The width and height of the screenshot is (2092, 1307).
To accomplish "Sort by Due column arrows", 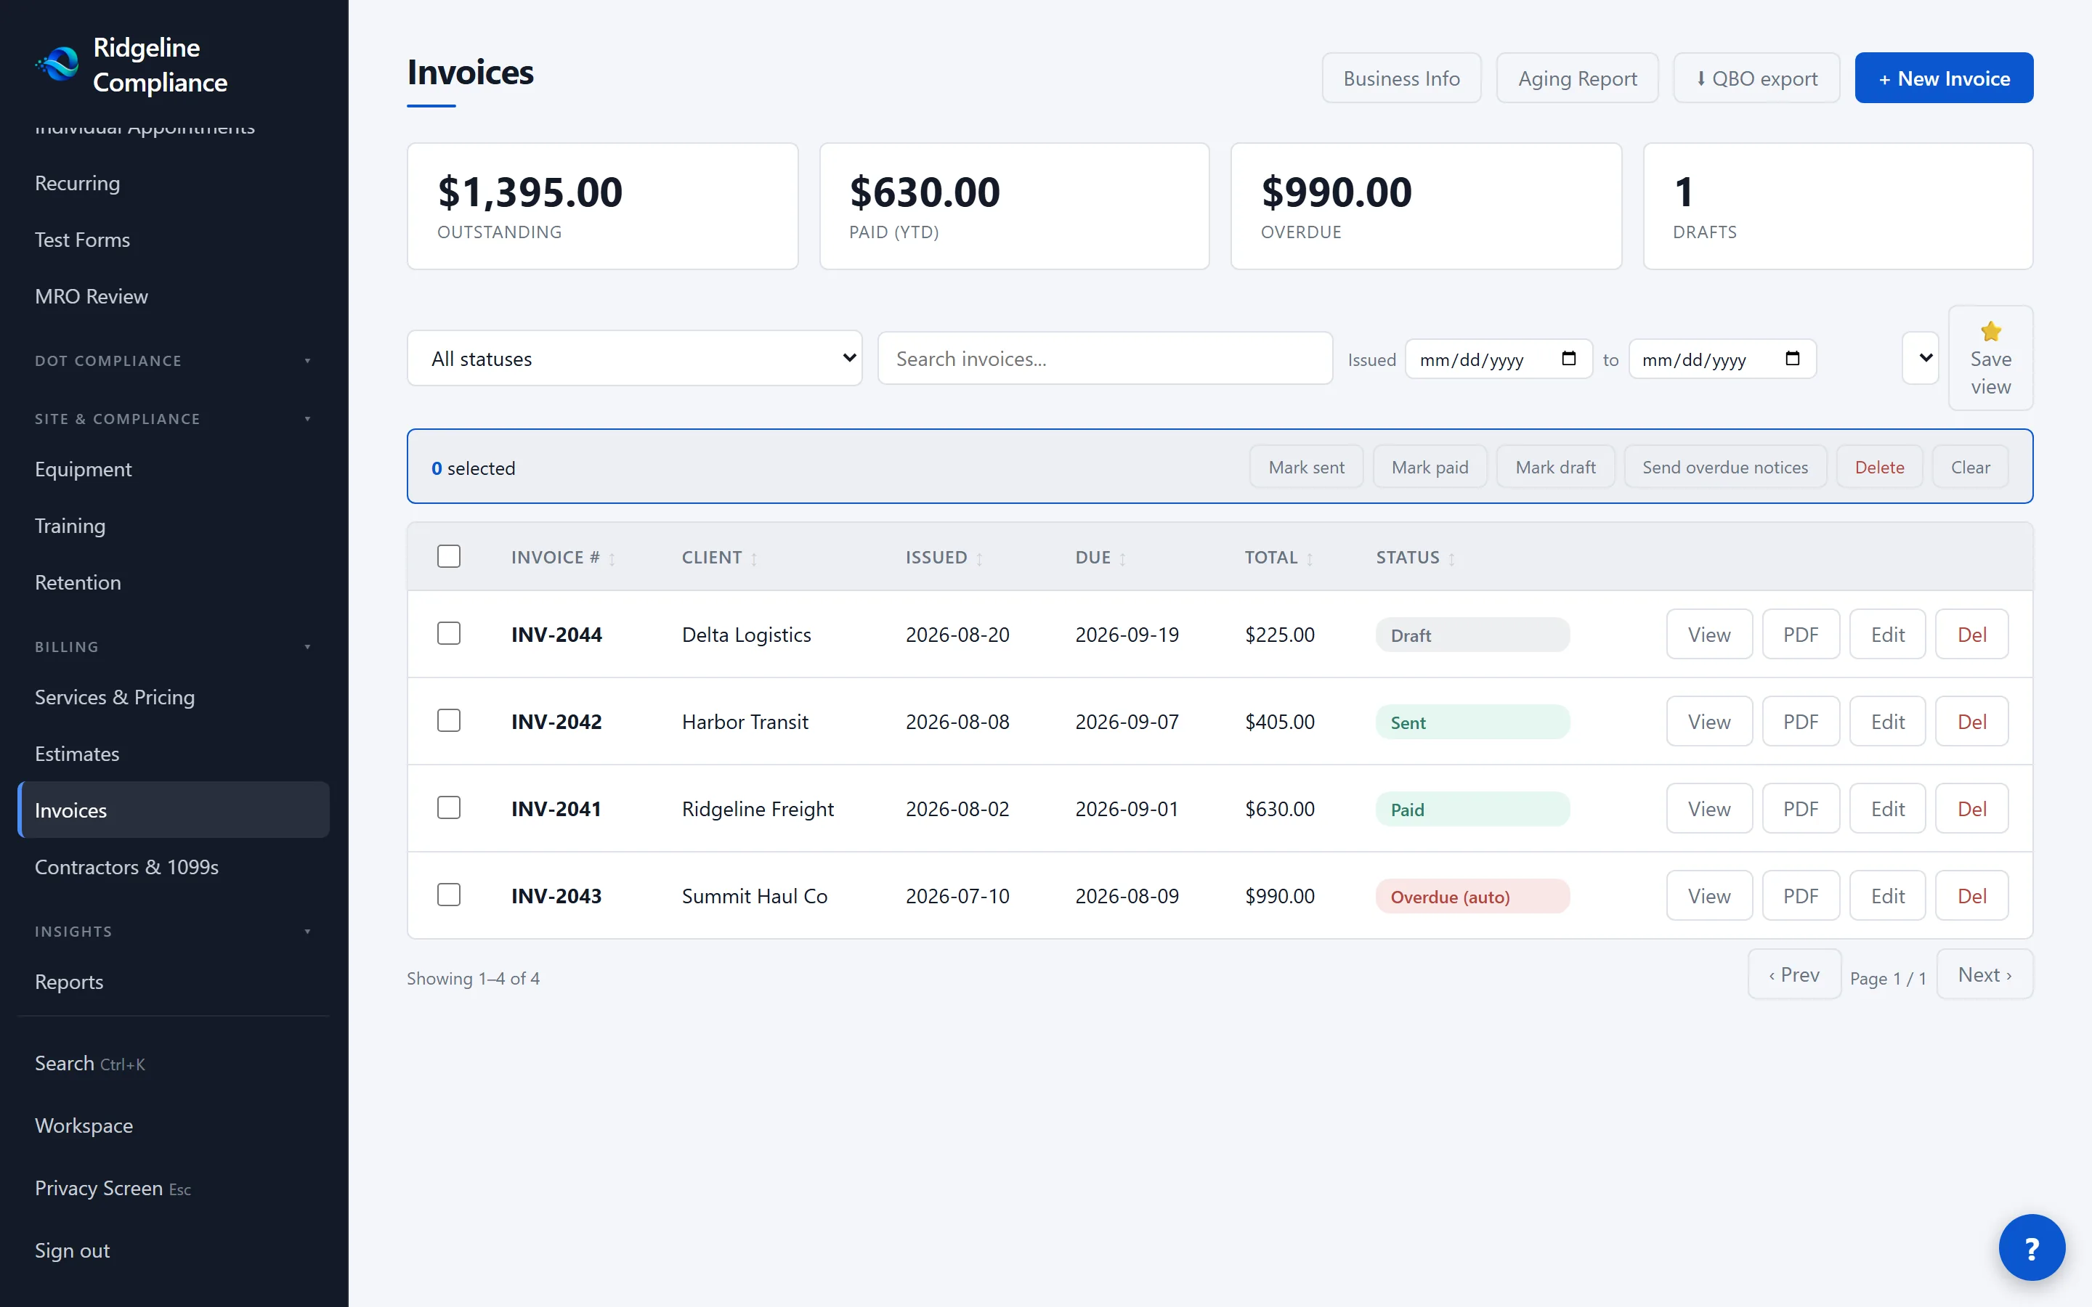I will click(1123, 559).
